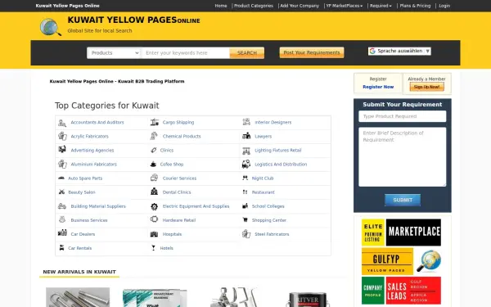The width and height of the screenshot is (491, 307).
Task: Click the Hospitals icon
Action: 154,234
